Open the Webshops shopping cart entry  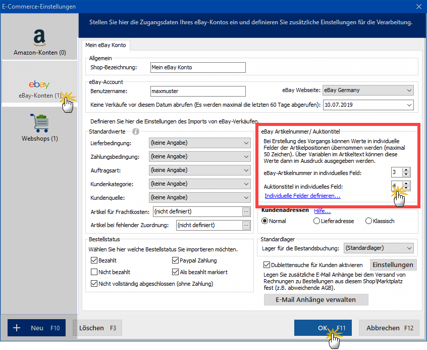click(x=40, y=127)
